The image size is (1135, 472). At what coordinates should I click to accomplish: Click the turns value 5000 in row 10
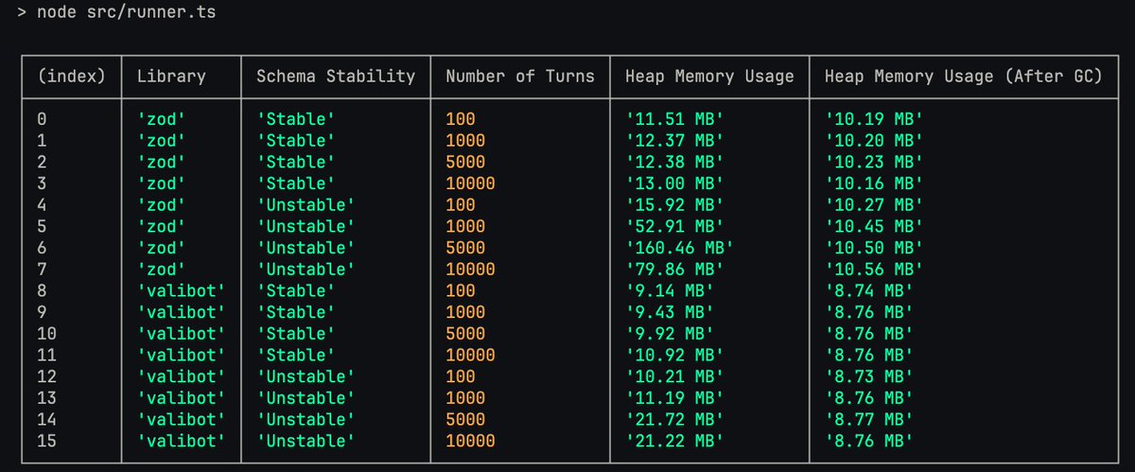coord(465,333)
